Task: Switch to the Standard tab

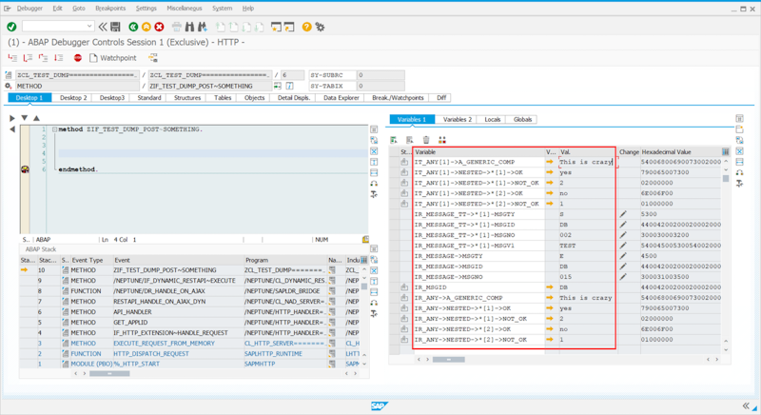Action: pyautogui.click(x=149, y=97)
